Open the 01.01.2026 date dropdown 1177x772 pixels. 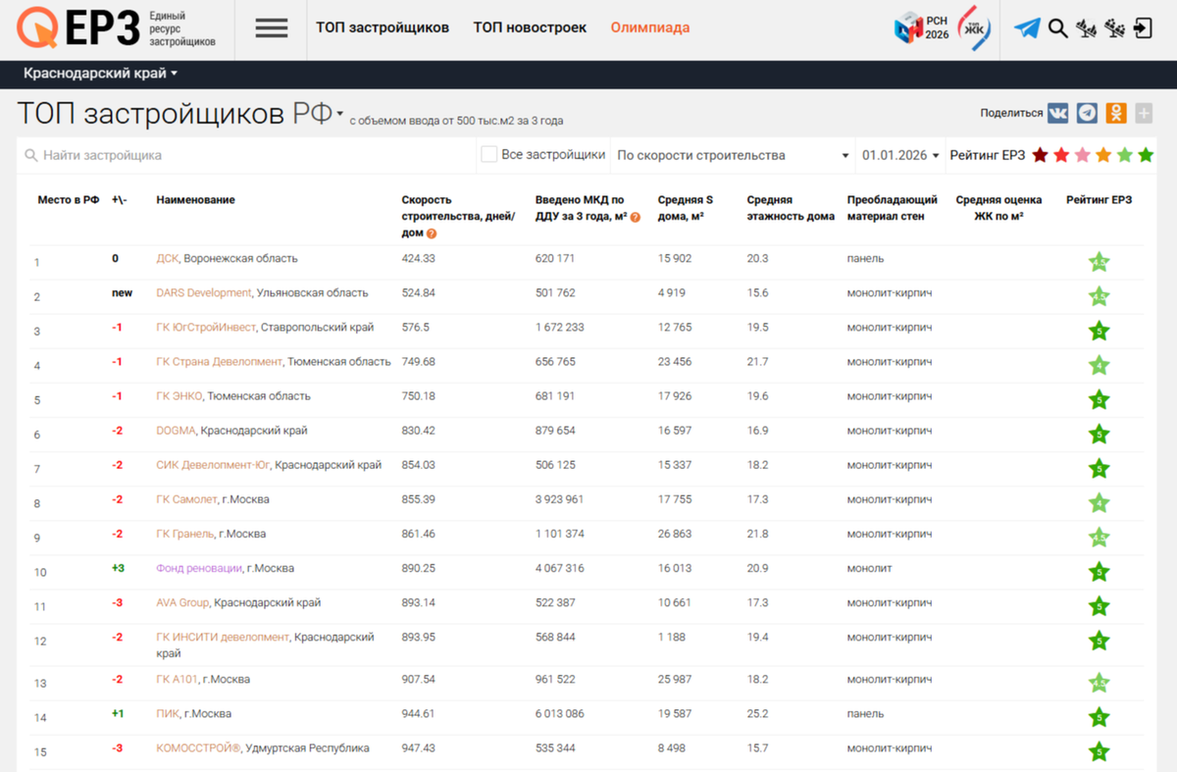(x=899, y=155)
